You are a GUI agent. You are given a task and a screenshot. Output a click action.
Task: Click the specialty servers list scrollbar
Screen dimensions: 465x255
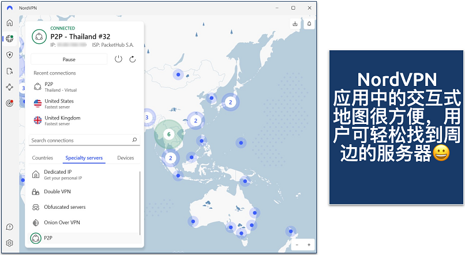[x=140, y=203]
